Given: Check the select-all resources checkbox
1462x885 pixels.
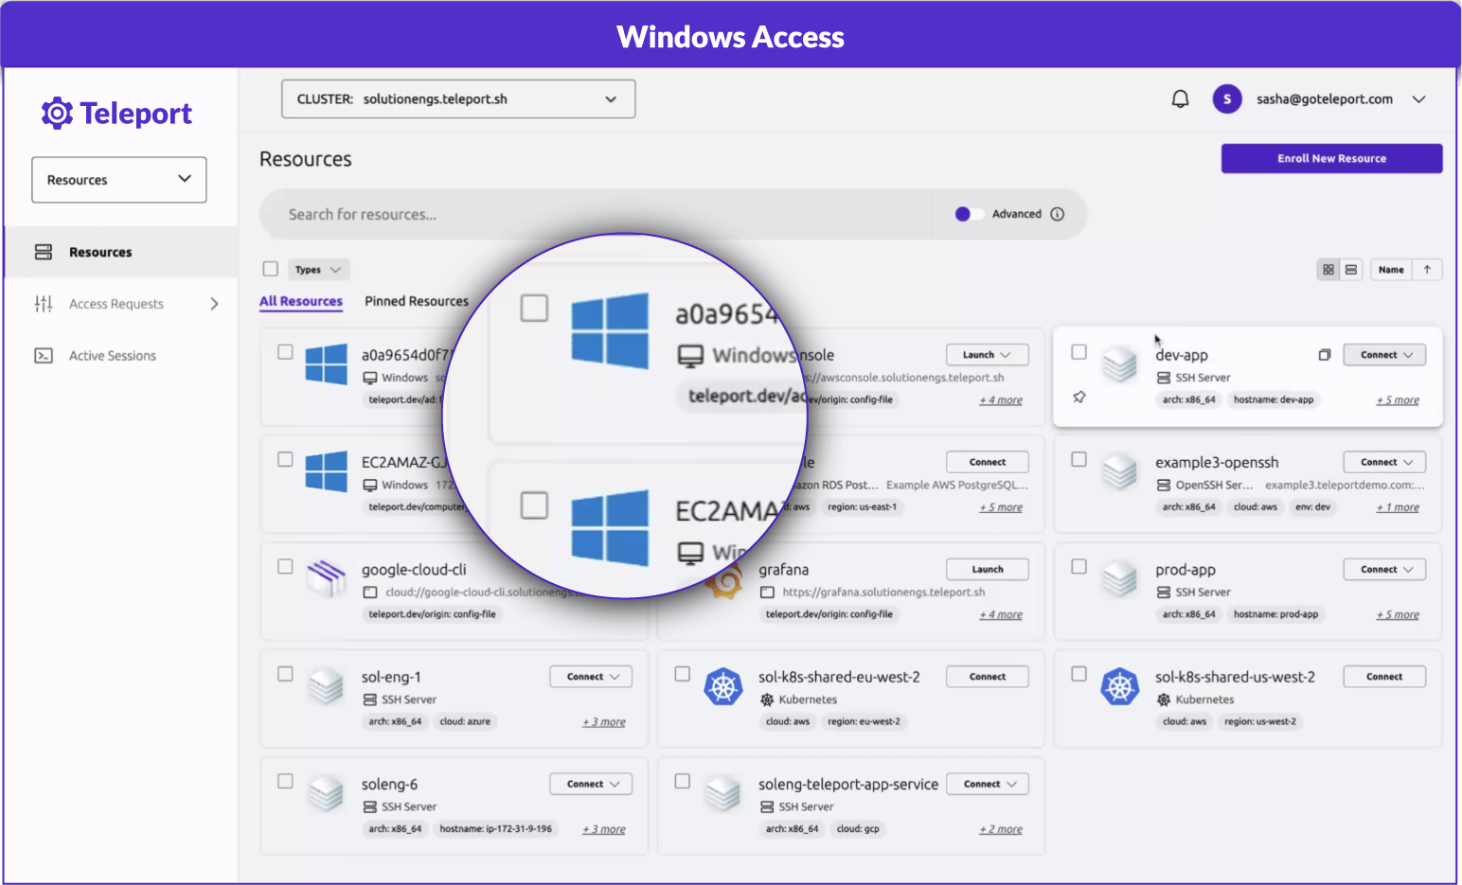Looking at the screenshot, I should (x=271, y=269).
